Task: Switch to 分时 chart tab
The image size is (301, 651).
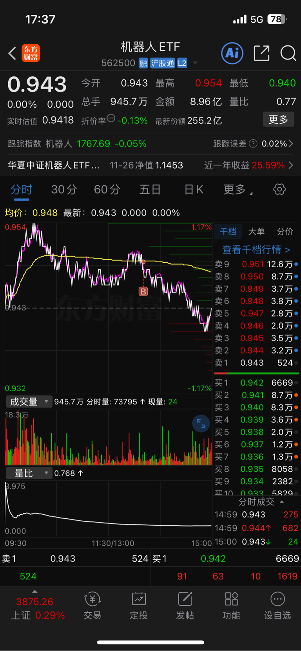Action: [x=21, y=190]
